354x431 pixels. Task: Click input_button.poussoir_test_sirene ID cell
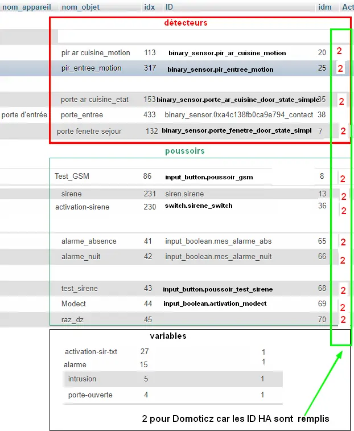217,289
